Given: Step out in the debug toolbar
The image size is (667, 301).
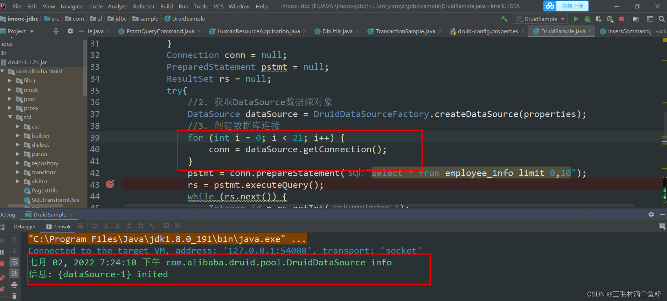Looking at the screenshot, I should pos(129,226).
